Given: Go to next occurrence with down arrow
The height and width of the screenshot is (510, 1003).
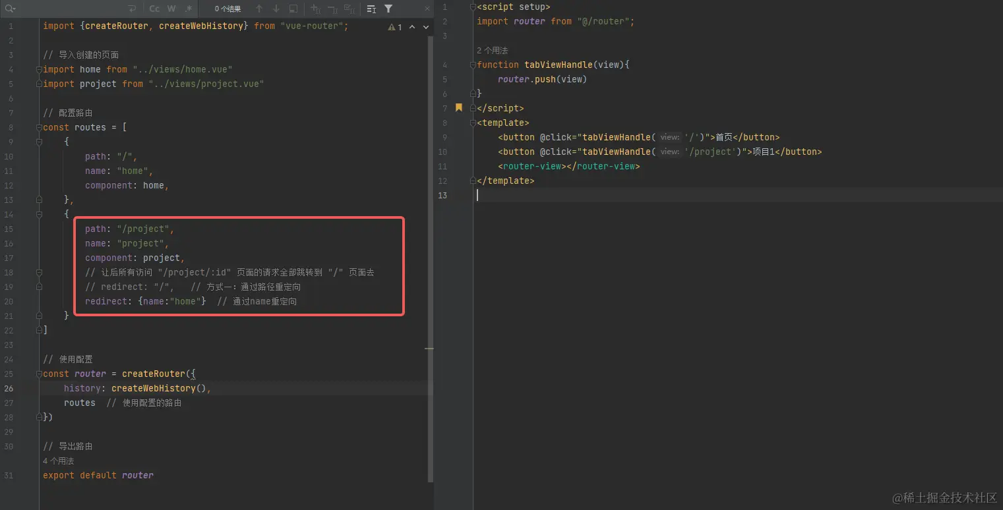Looking at the screenshot, I should 276,9.
